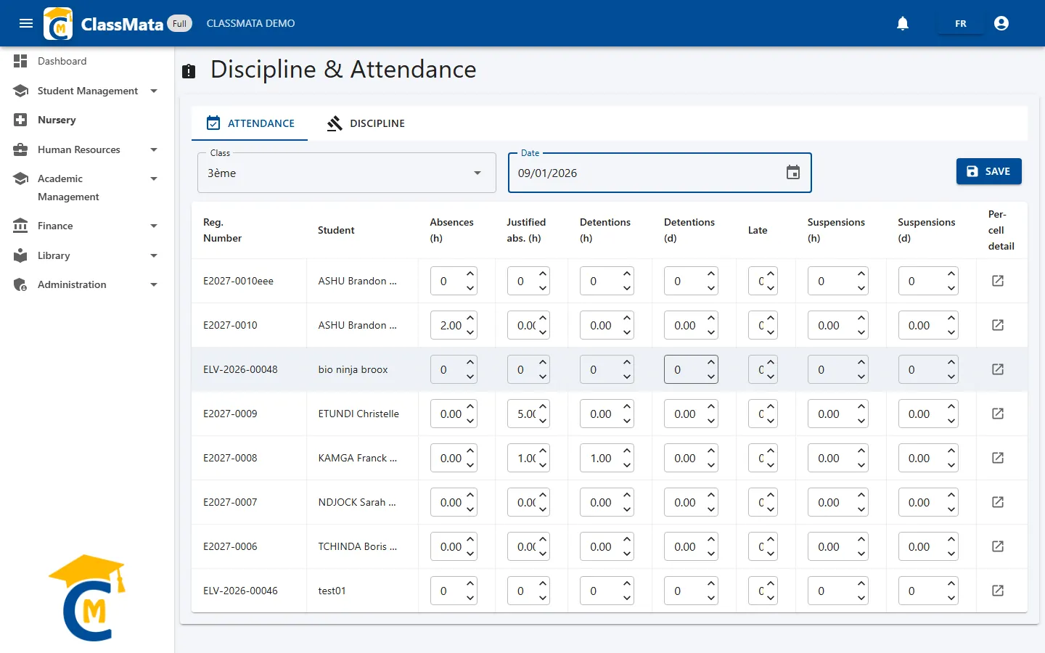Open per-cell detail for KAMGA Franck
This screenshot has height=653, width=1045.
click(x=998, y=458)
